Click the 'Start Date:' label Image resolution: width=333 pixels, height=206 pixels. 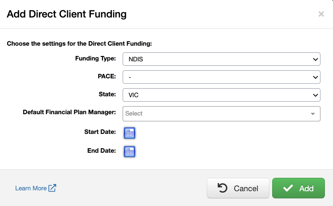coord(100,132)
